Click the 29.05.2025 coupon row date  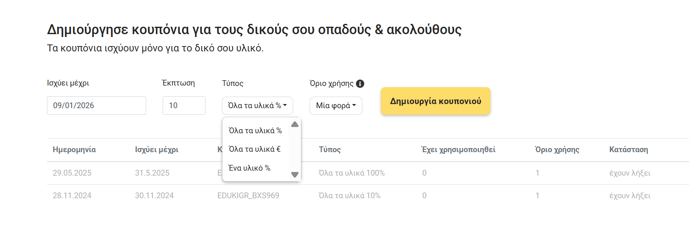[x=72, y=173]
